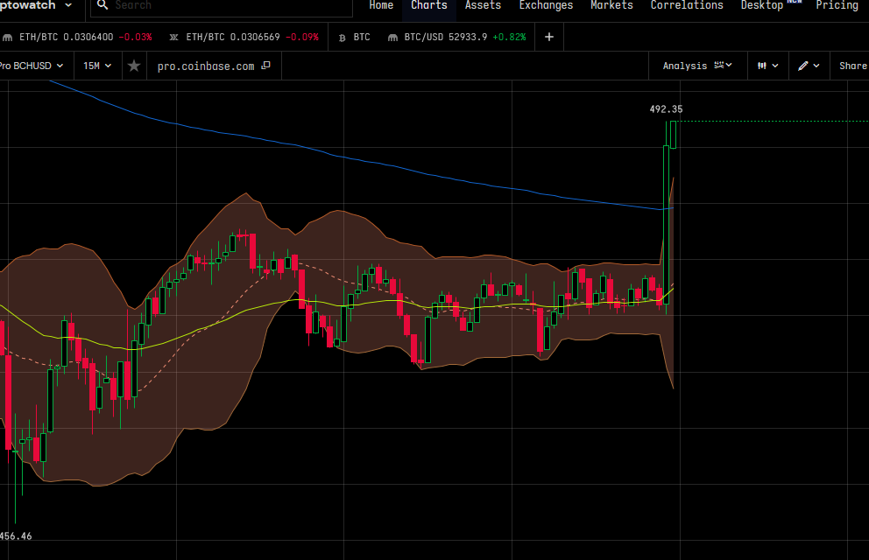Viewport: 869px width, 560px height.
Task: Click the +0.82% change value
Action: pos(509,37)
